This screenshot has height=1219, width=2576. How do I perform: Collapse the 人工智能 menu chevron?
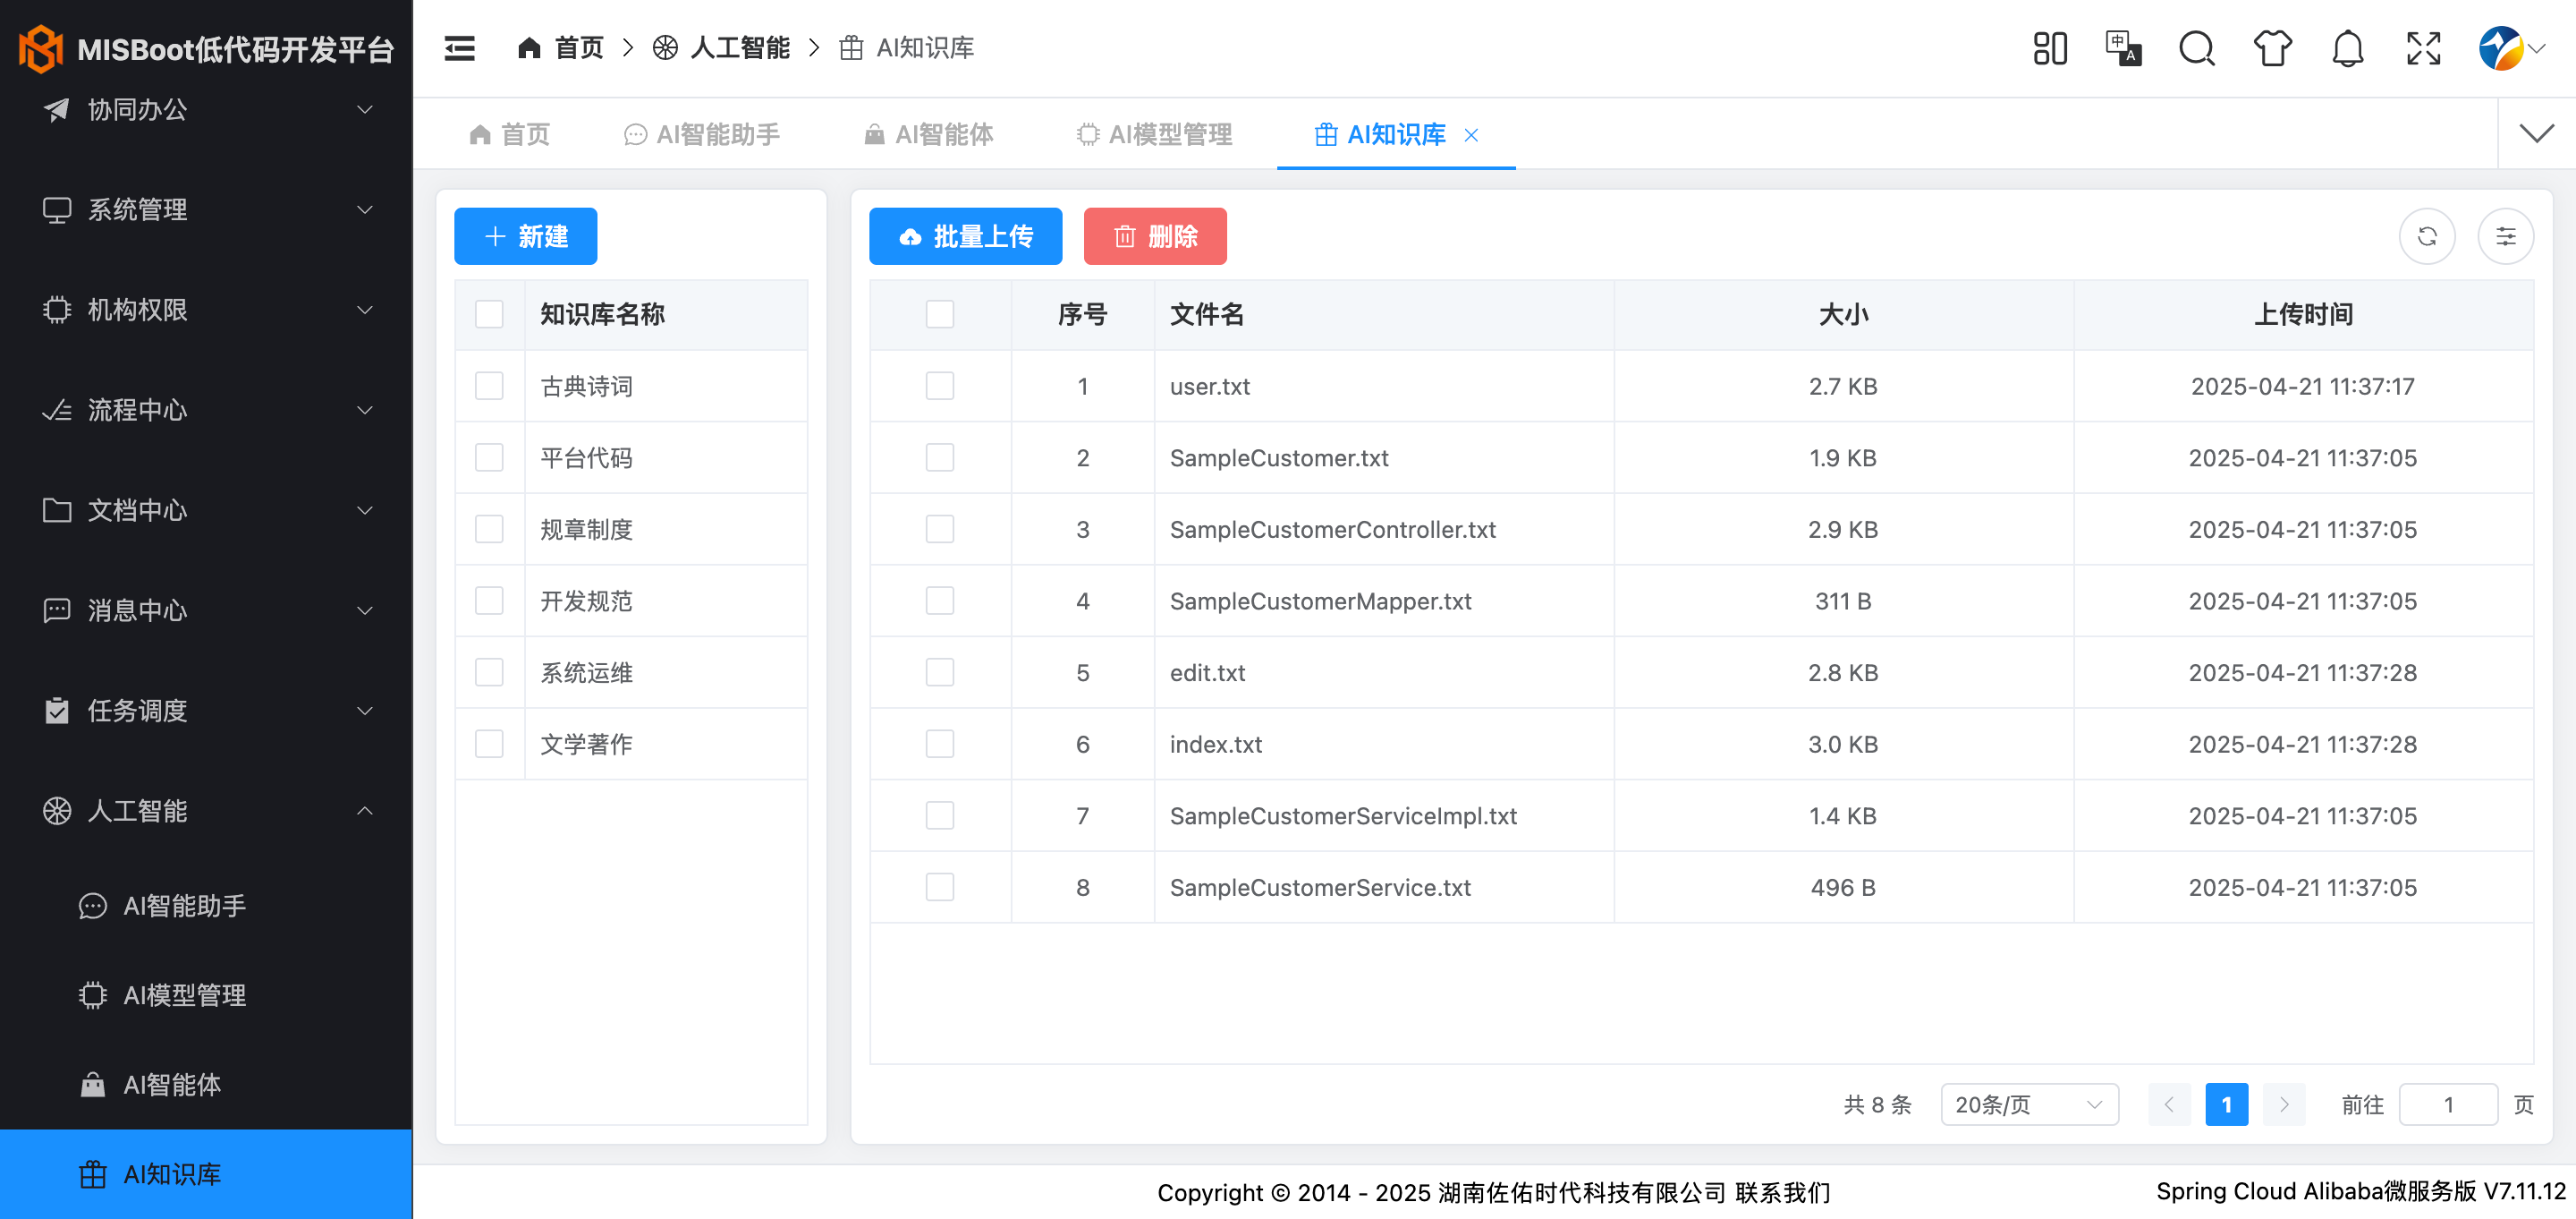(x=365, y=810)
